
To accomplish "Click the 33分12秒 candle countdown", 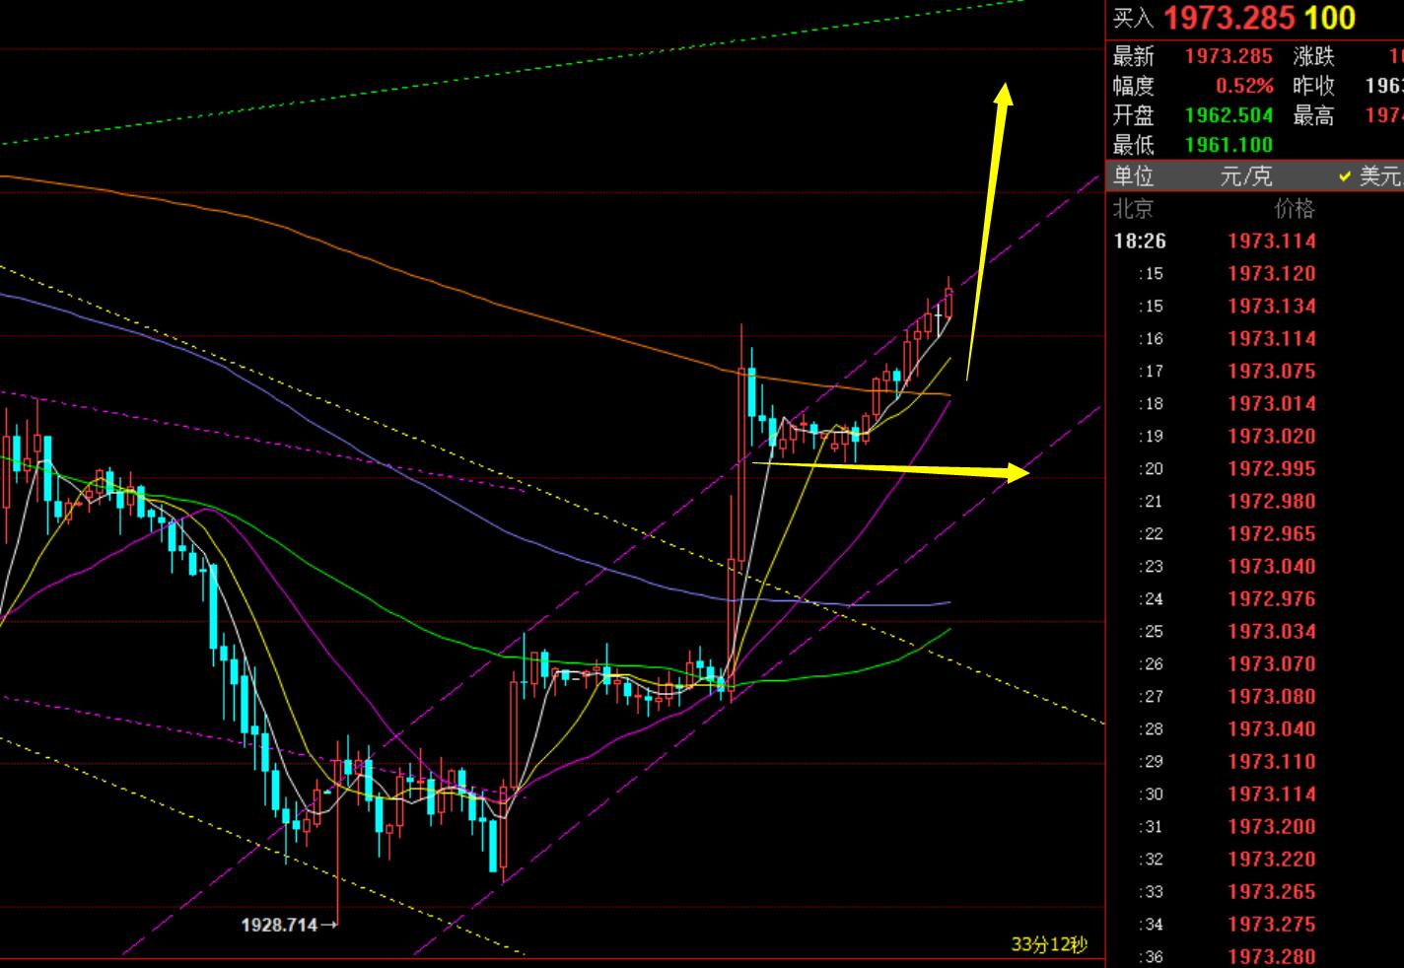I will click(x=1049, y=944).
